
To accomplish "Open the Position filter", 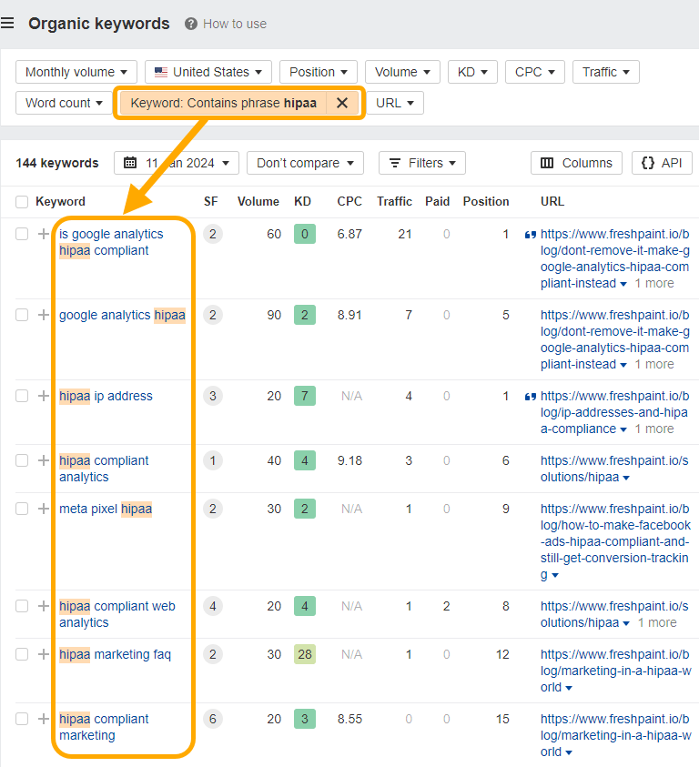I will pyautogui.click(x=318, y=71).
